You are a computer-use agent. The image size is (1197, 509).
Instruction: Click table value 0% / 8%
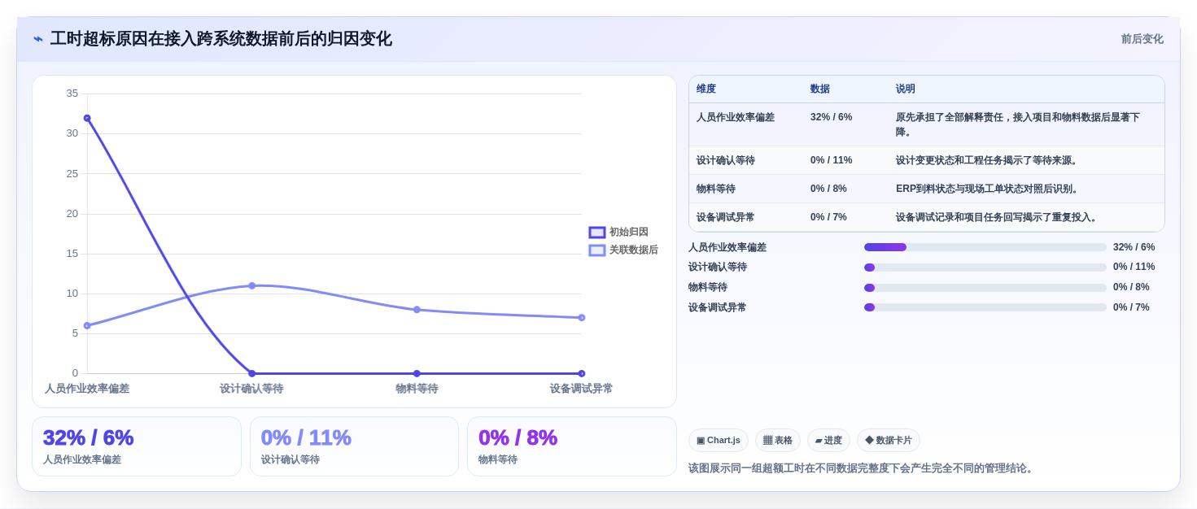(x=828, y=189)
